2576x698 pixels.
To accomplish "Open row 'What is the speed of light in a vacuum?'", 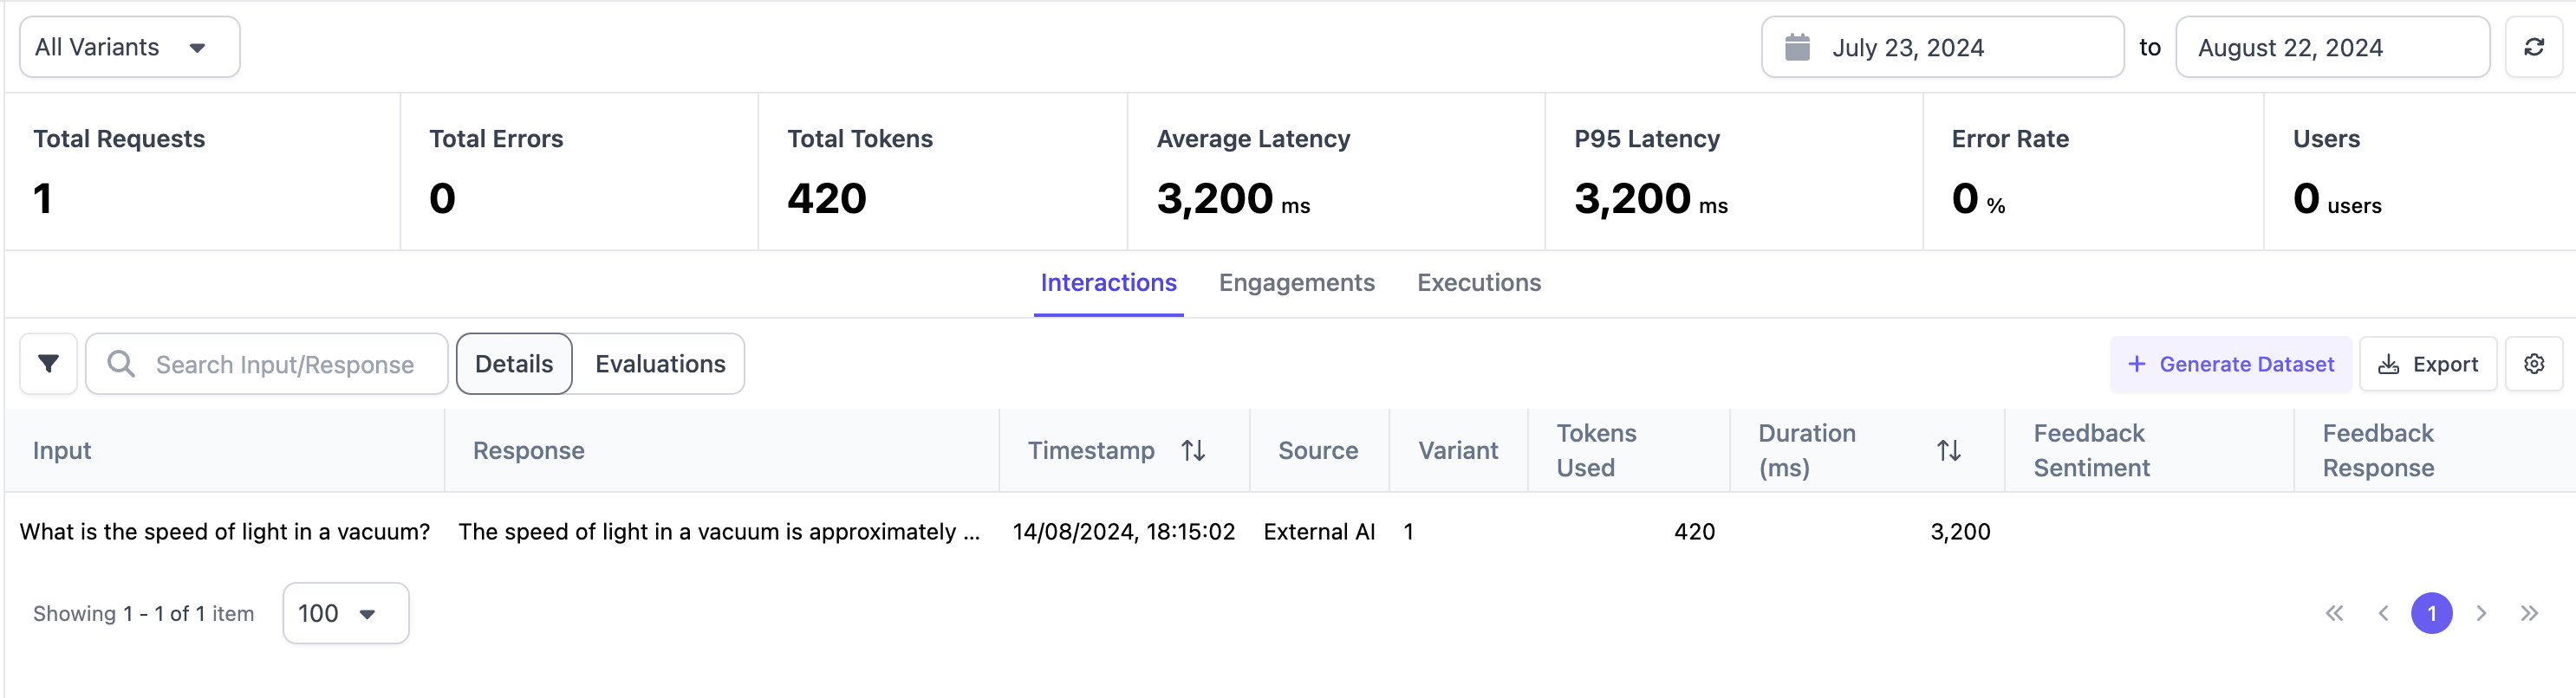I will coord(225,531).
